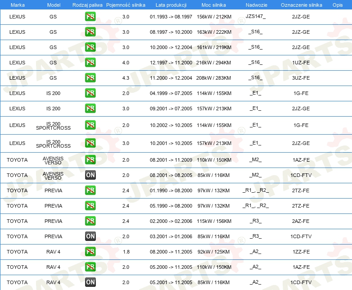Click the Oznaczenie silnika column header
Screen dimensions: 352x290
(x=302, y=5)
